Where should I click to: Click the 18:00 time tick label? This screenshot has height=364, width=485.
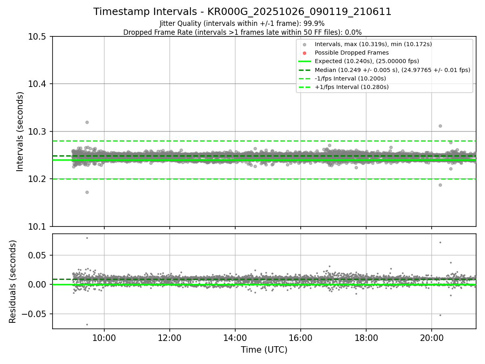[366, 338]
